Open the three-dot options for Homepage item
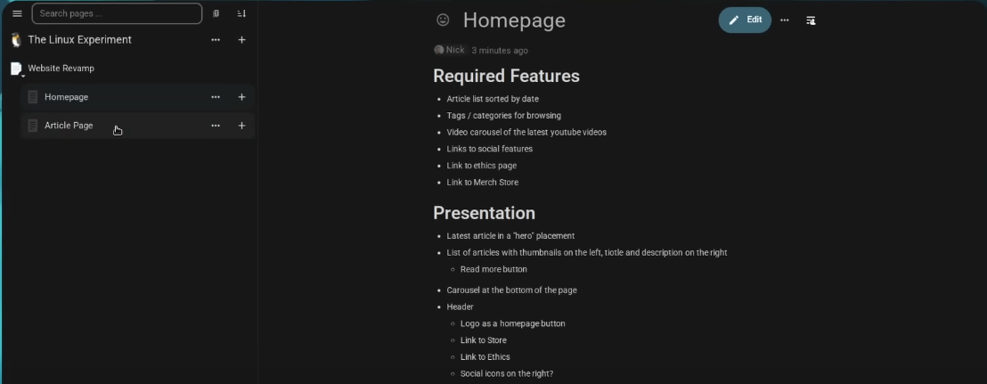 (x=216, y=97)
